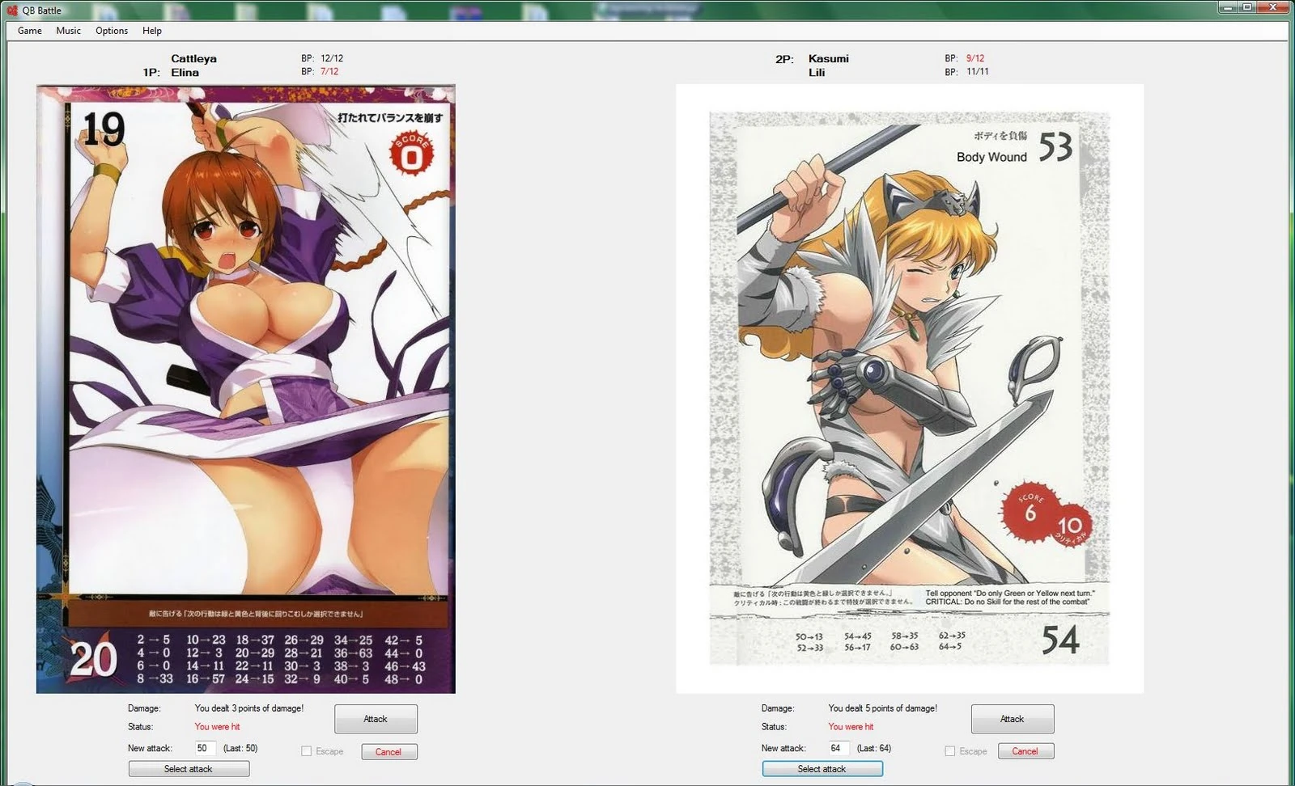1295x786 pixels.
Task: Open the Game menu
Action: [x=30, y=31]
